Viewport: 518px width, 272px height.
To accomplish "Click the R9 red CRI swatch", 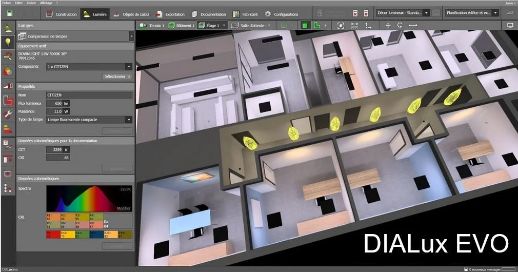I will pyautogui.click(x=53, y=235).
